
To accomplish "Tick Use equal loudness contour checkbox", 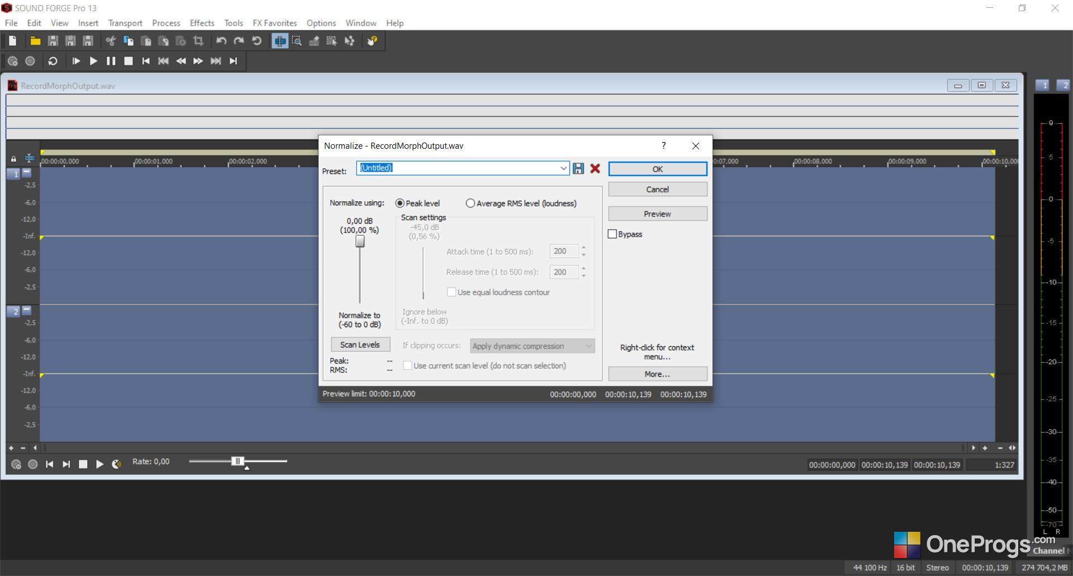I will pyautogui.click(x=452, y=292).
